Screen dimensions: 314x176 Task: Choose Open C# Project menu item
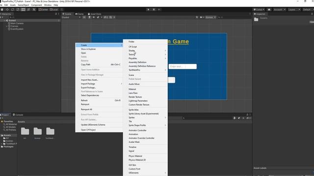(x=99, y=130)
